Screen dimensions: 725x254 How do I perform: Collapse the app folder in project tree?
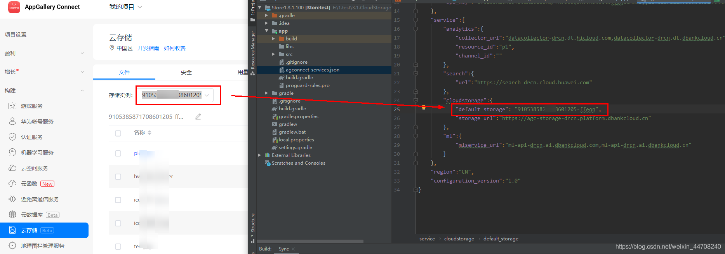tap(266, 31)
